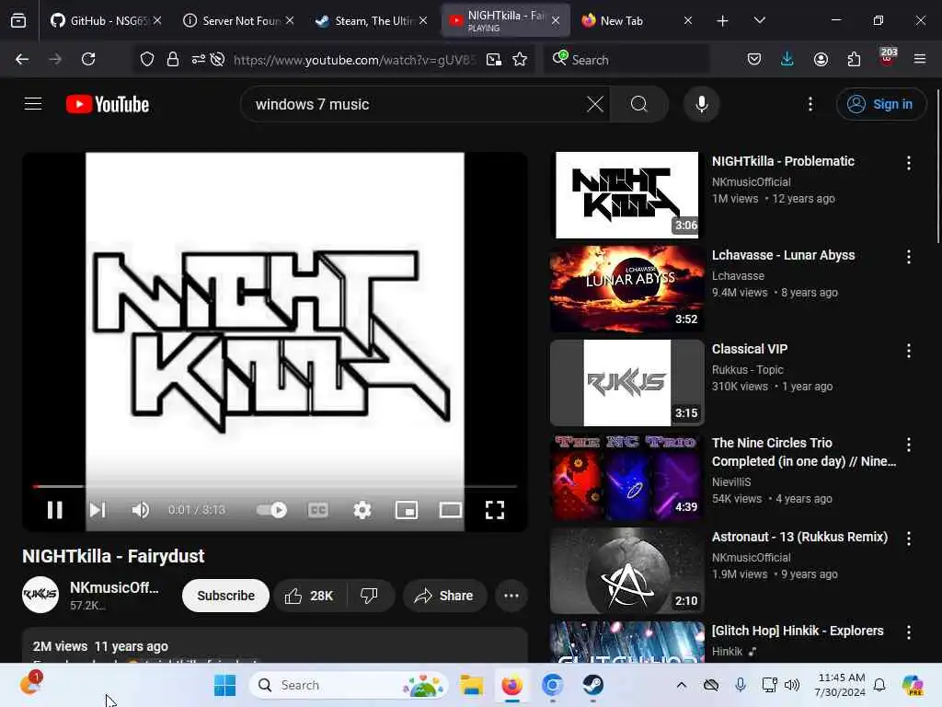
Task: Open Firefox extensions menu
Action: (x=854, y=59)
